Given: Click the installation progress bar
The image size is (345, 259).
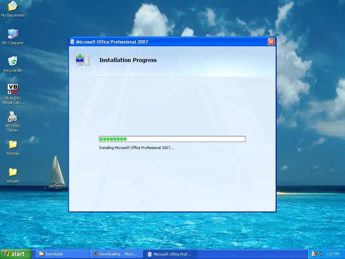Looking at the screenshot, I should [x=172, y=139].
